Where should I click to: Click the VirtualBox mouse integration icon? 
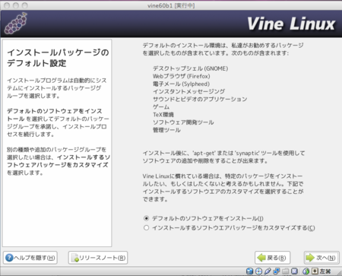click(306, 271)
